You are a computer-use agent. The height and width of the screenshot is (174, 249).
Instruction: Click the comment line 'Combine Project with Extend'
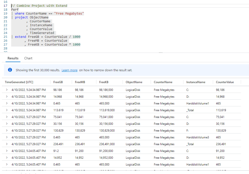point(39,6)
